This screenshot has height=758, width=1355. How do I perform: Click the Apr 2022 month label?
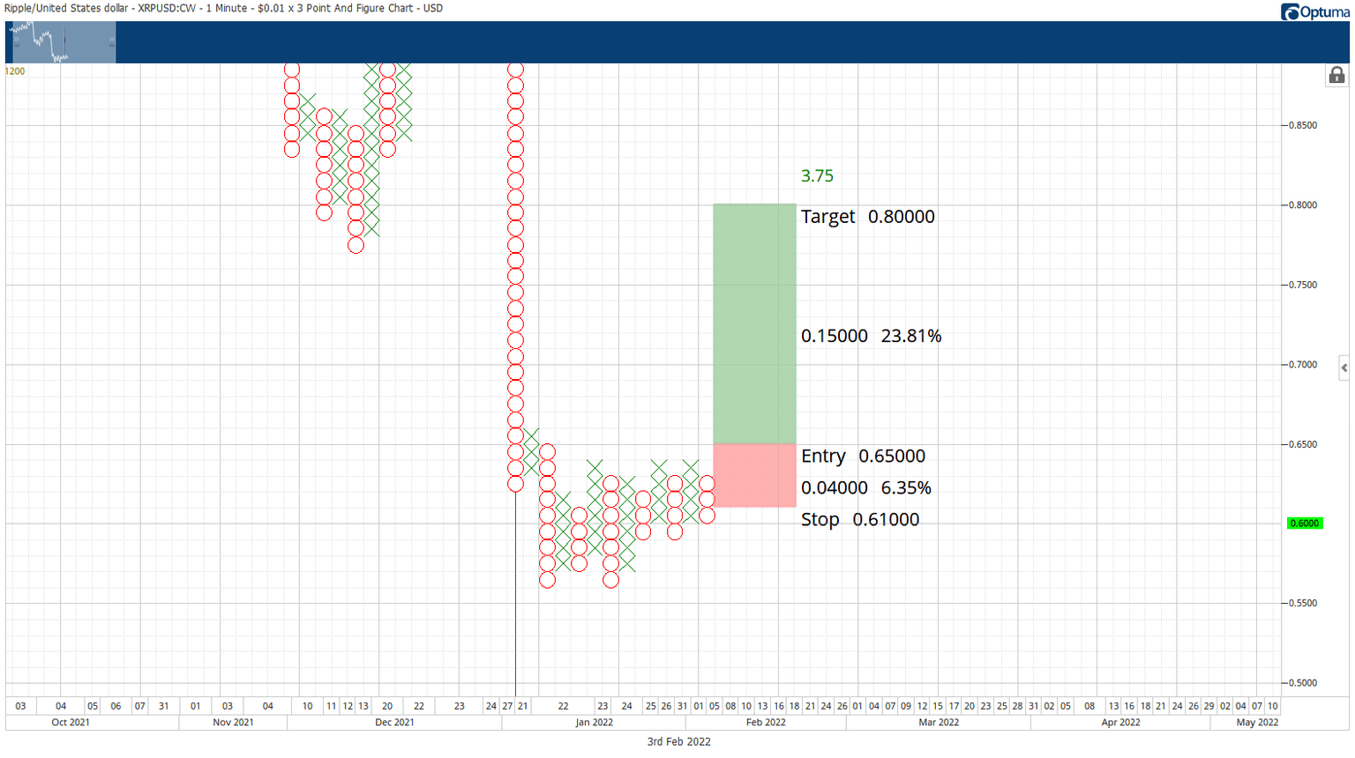[x=1120, y=723]
